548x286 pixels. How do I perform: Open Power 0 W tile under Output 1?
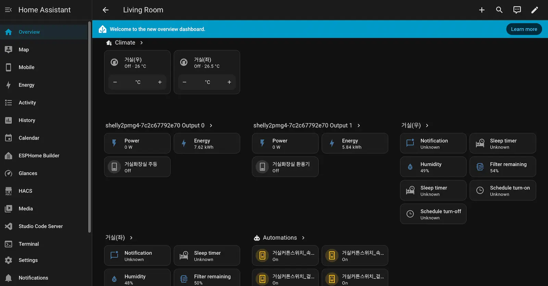285,143
